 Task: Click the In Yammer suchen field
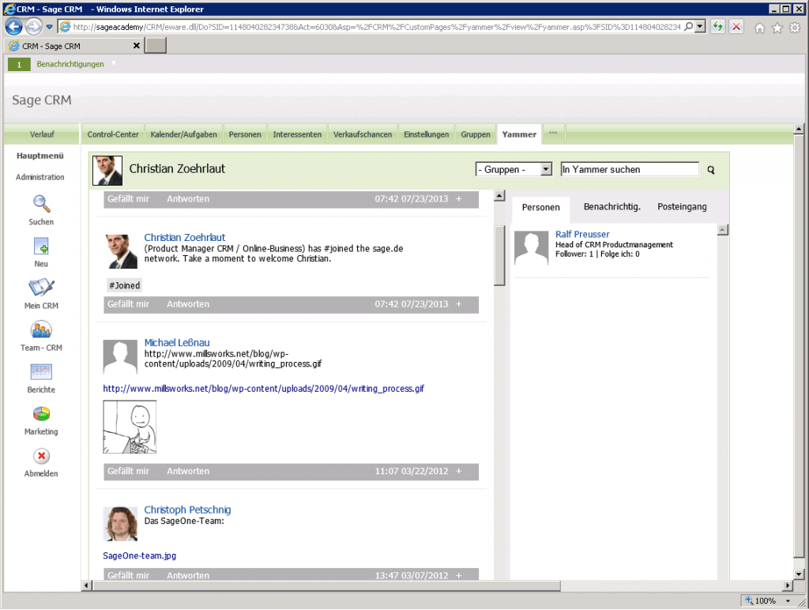pos(629,169)
